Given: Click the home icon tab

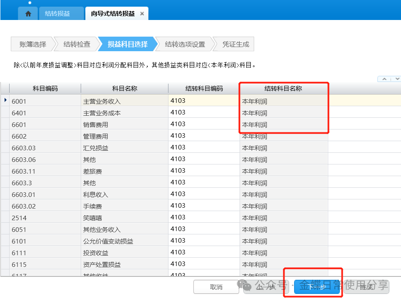Looking at the screenshot, I should [x=28, y=14].
